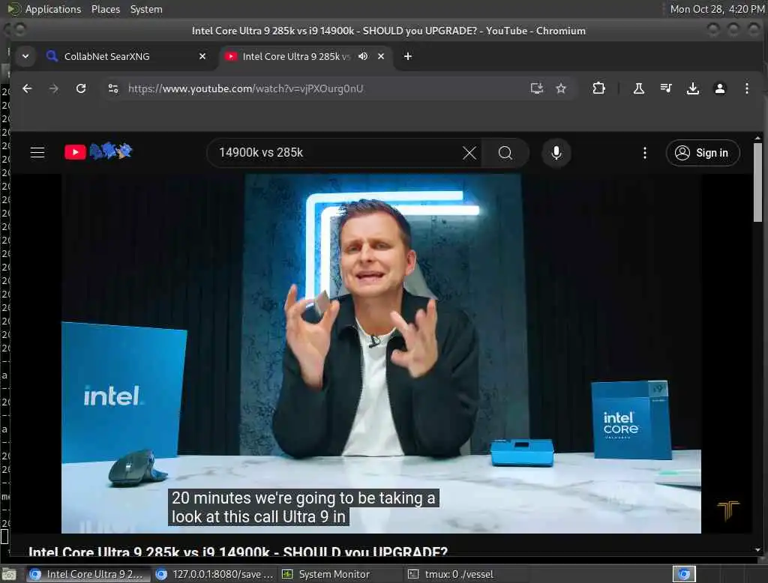Open a new browser tab
This screenshot has height=583, width=768.
pos(407,56)
